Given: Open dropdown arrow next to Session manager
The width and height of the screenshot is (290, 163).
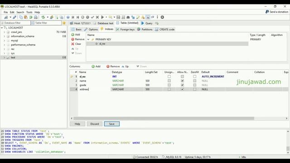Looking at the screenshot, I should (x=10, y=17).
